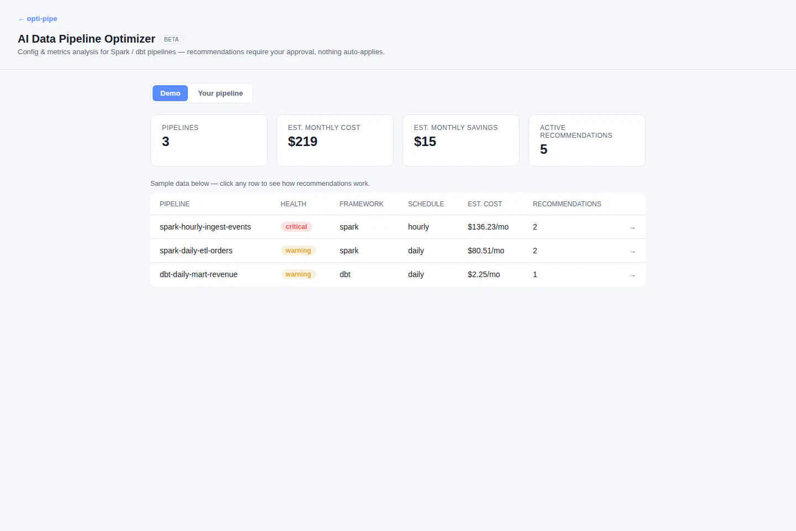Open arrow for spark-daily-etl-orders row
The height and width of the screenshot is (531, 796).
[632, 251]
